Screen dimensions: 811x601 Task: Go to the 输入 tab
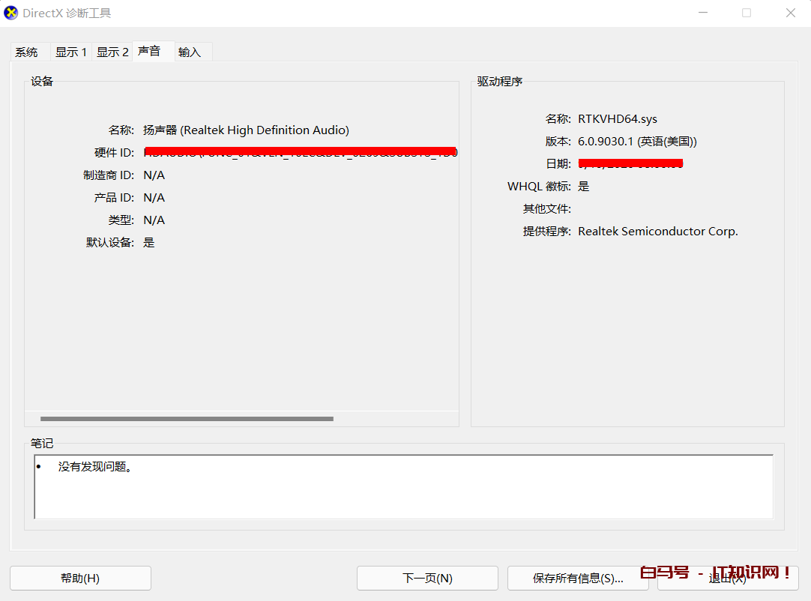[190, 52]
